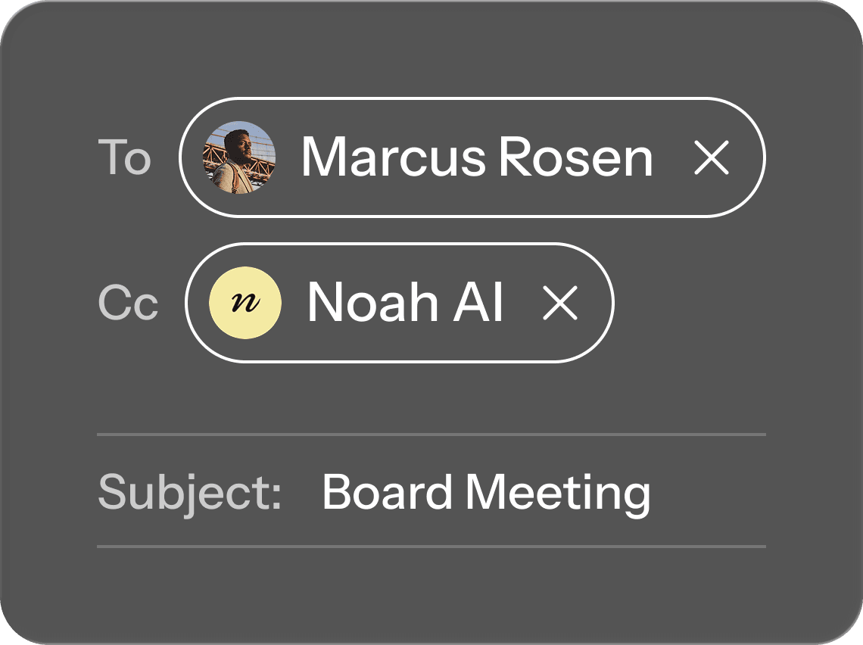The image size is (863, 645).
Task: Select the avatar inside the To recipient chip
Action: [x=238, y=158]
